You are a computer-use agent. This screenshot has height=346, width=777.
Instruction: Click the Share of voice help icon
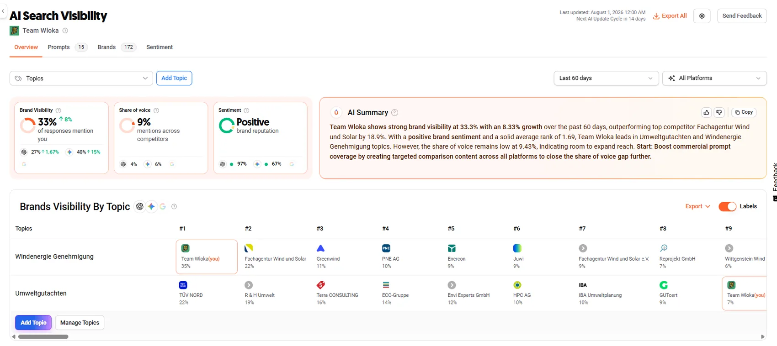156,110
